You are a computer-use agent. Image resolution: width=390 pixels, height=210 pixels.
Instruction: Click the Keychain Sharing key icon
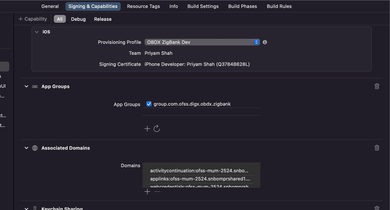point(35,208)
